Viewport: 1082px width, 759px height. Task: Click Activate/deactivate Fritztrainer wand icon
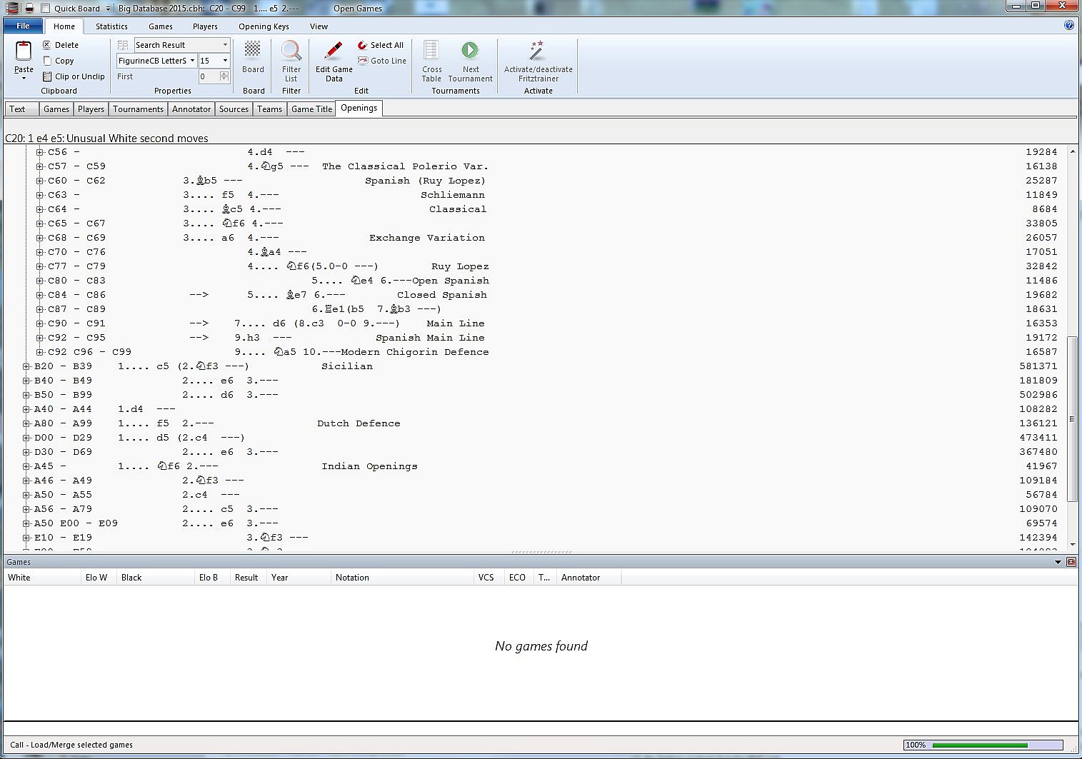(537, 51)
